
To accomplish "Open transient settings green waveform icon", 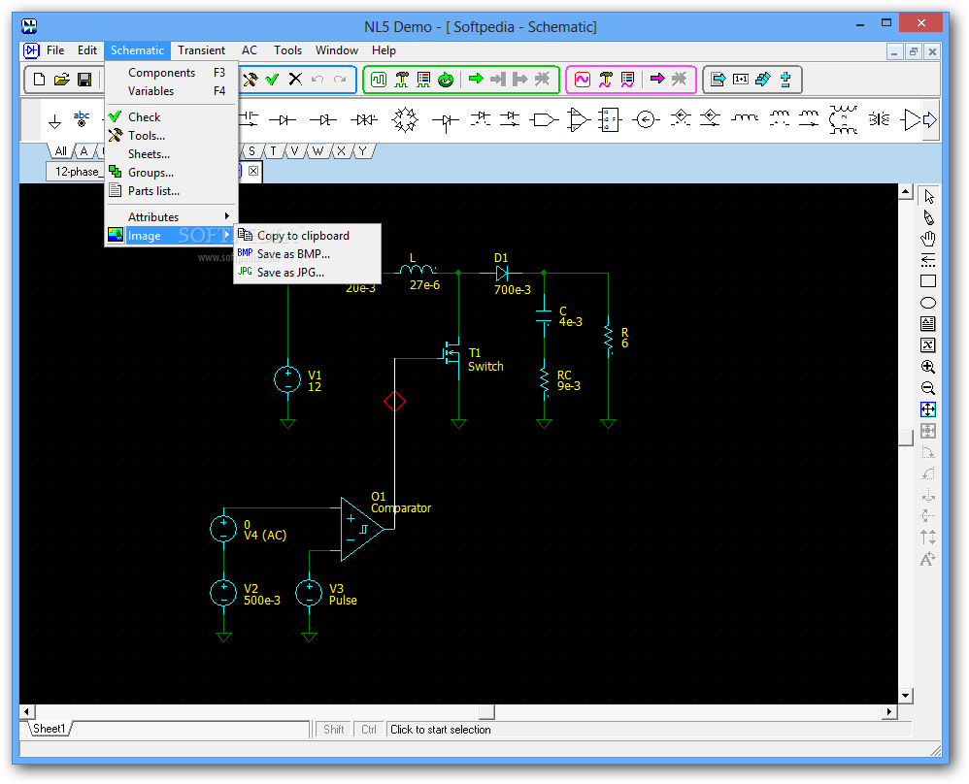I will pyautogui.click(x=379, y=80).
